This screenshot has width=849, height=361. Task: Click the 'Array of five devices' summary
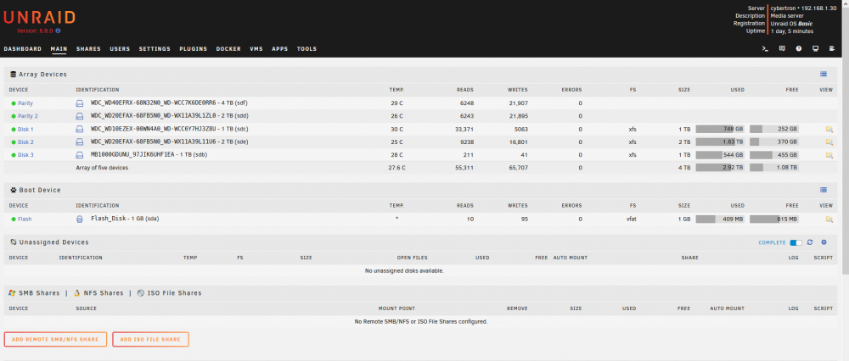coord(102,168)
